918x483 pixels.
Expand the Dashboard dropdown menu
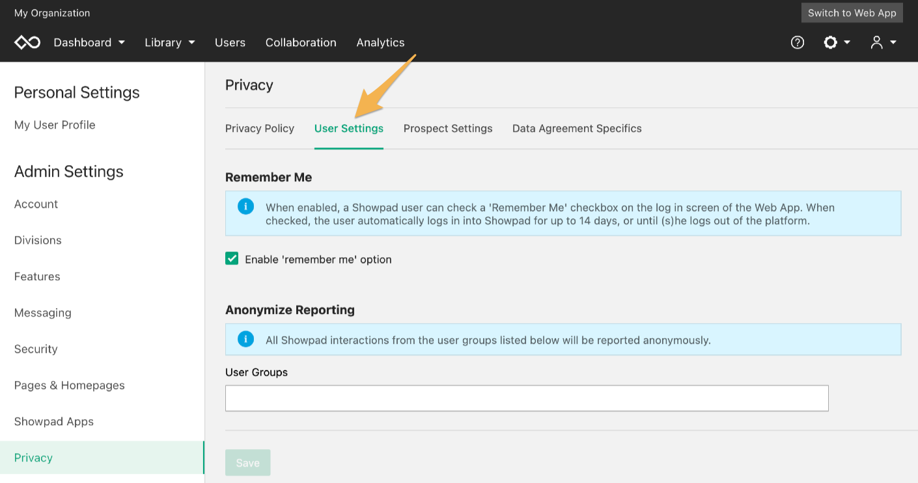89,42
